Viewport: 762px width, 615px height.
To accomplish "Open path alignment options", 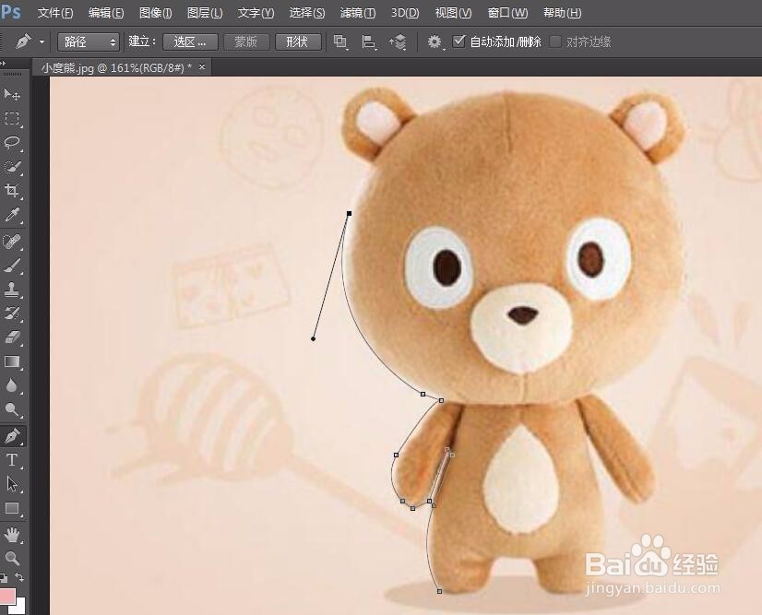I will click(x=369, y=42).
